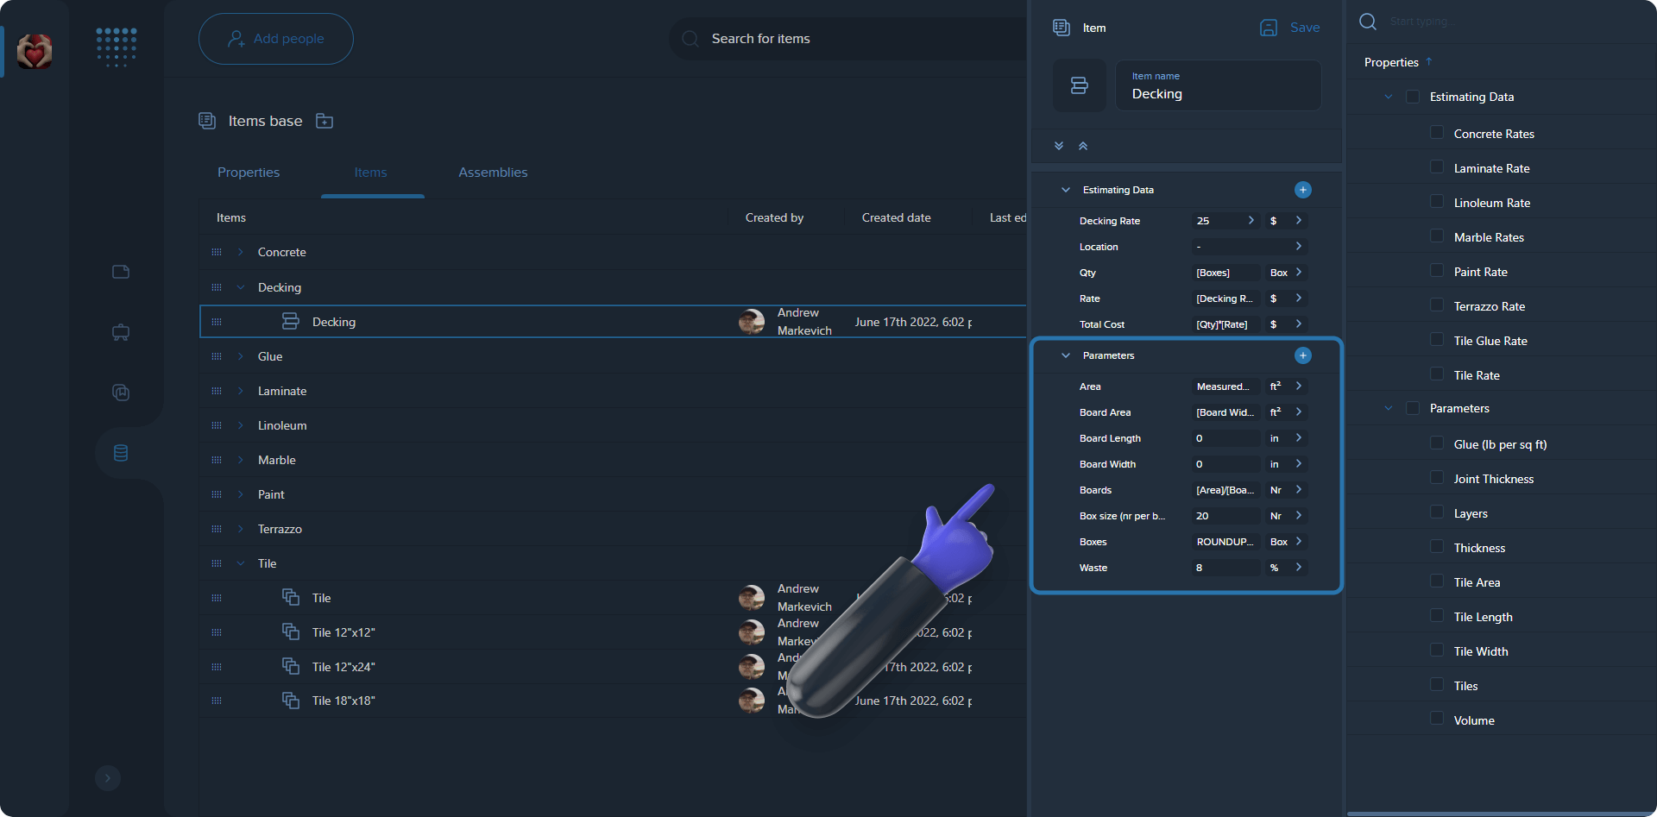Expand the Glue item row

click(240, 356)
